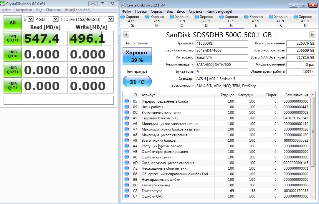Click Стираний блоков (SLC) row
The height and width of the screenshot is (204, 319).
(217, 118)
